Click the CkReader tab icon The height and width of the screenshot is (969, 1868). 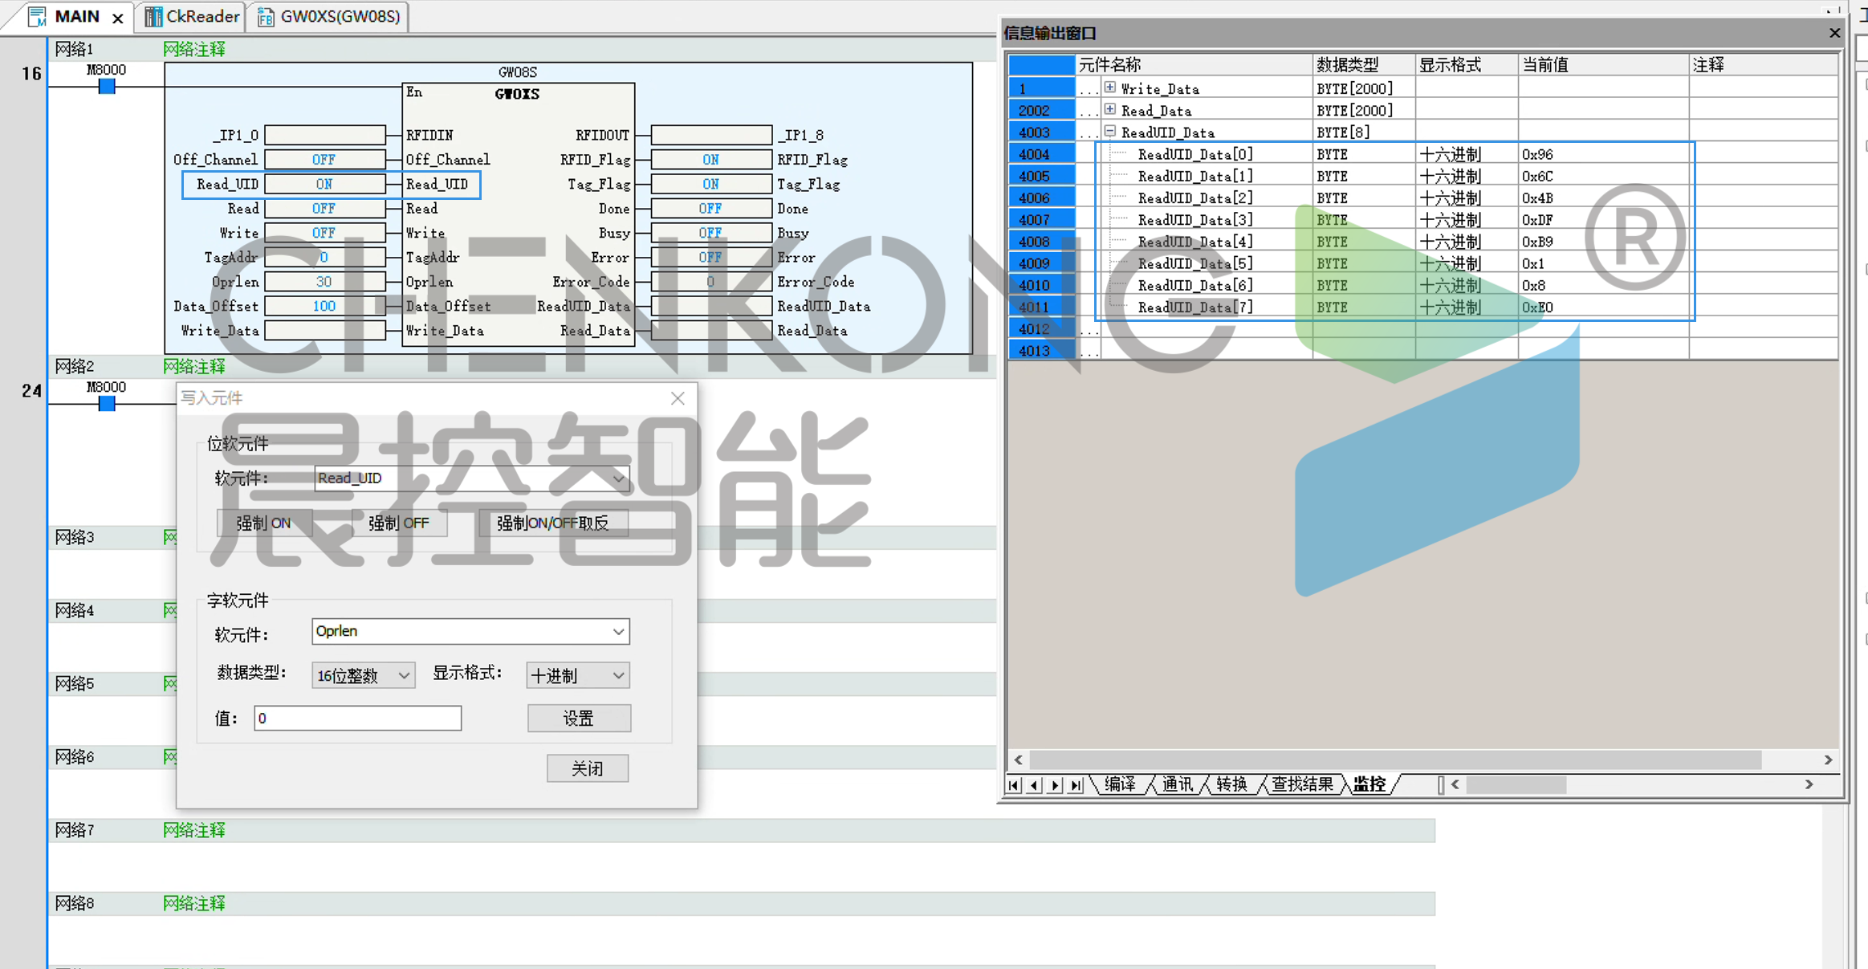click(153, 16)
